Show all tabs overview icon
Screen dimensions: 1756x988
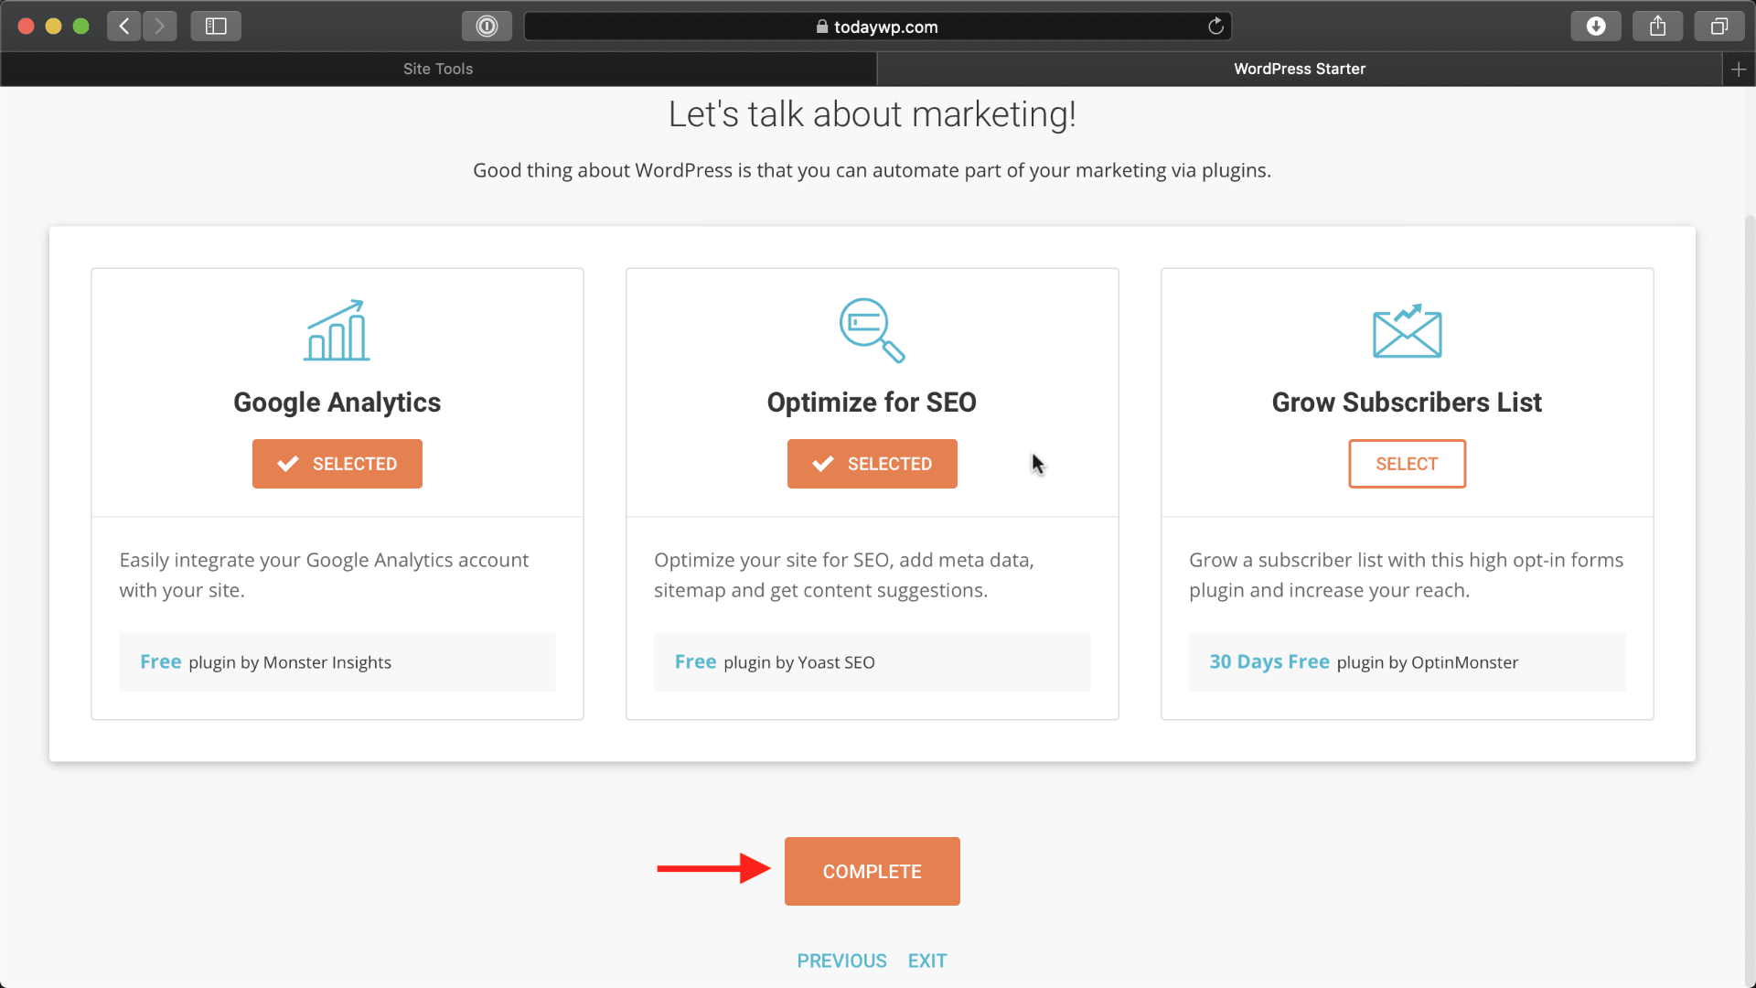click(x=1719, y=27)
